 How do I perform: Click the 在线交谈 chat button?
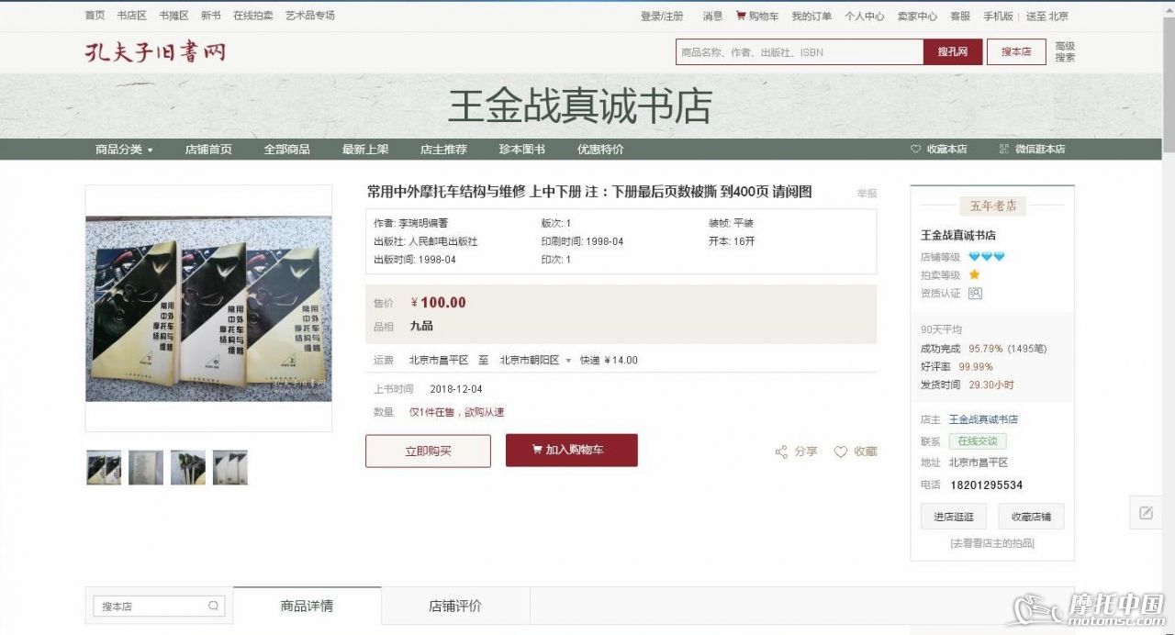pos(978,441)
